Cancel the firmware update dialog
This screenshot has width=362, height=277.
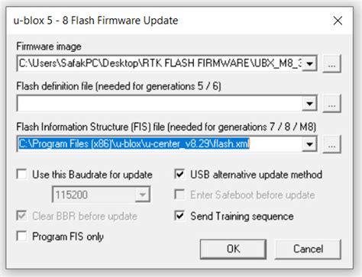coord(308,249)
